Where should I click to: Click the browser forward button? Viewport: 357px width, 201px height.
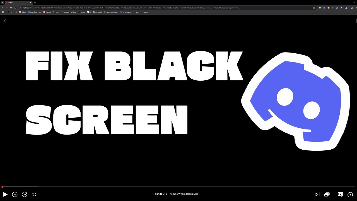(x=7, y=8)
